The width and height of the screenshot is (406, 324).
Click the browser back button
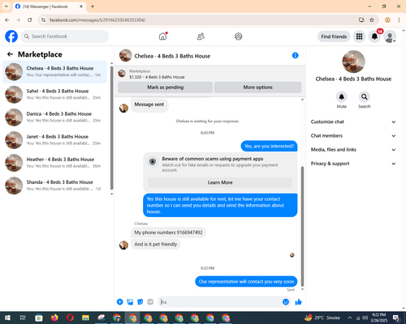(x=7, y=20)
